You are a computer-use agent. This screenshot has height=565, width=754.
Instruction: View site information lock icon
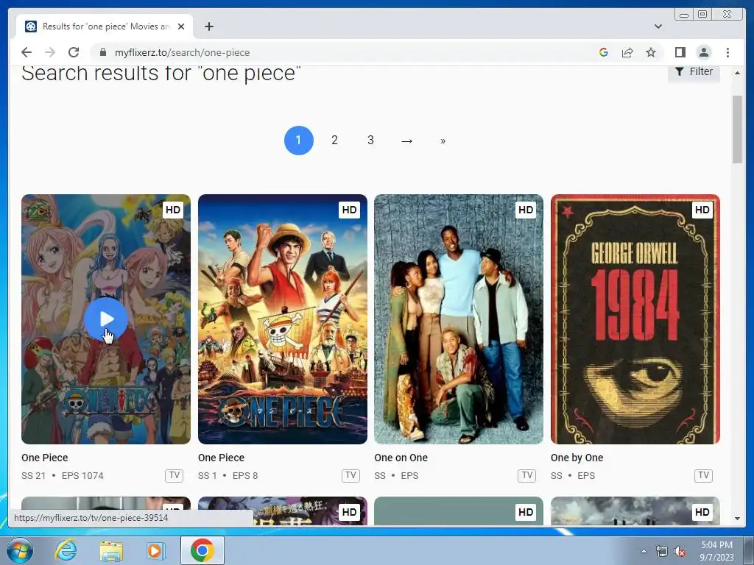click(102, 52)
